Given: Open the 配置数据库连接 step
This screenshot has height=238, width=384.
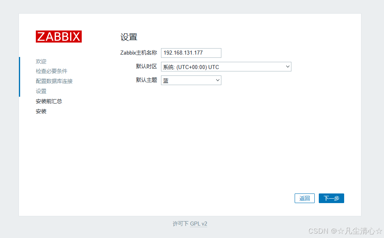Looking at the screenshot, I should tap(54, 81).
